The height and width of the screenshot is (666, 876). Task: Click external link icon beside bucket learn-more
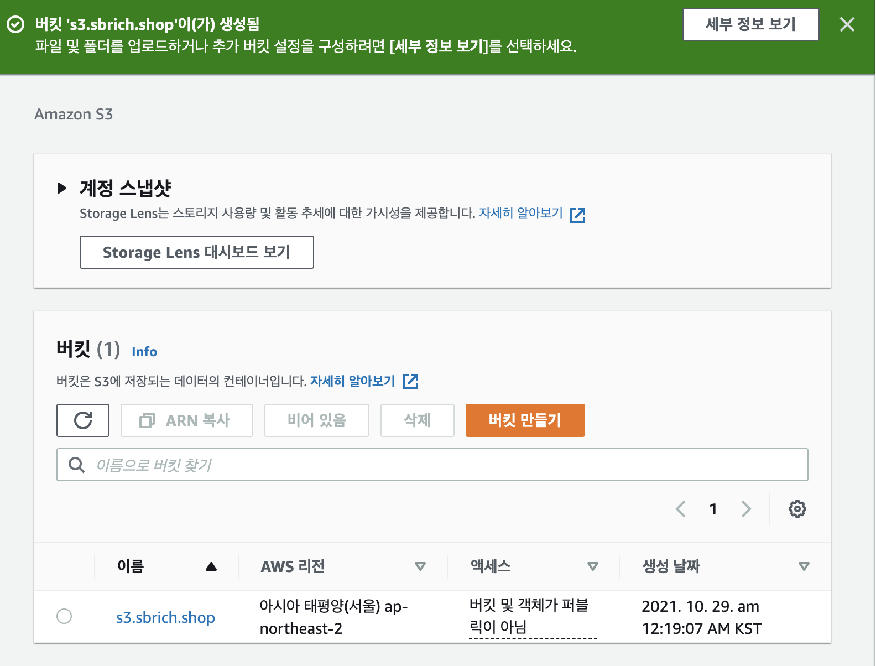[410, 381]
